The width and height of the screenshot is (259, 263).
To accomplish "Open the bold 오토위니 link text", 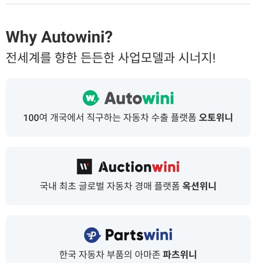I will [216, 118].
